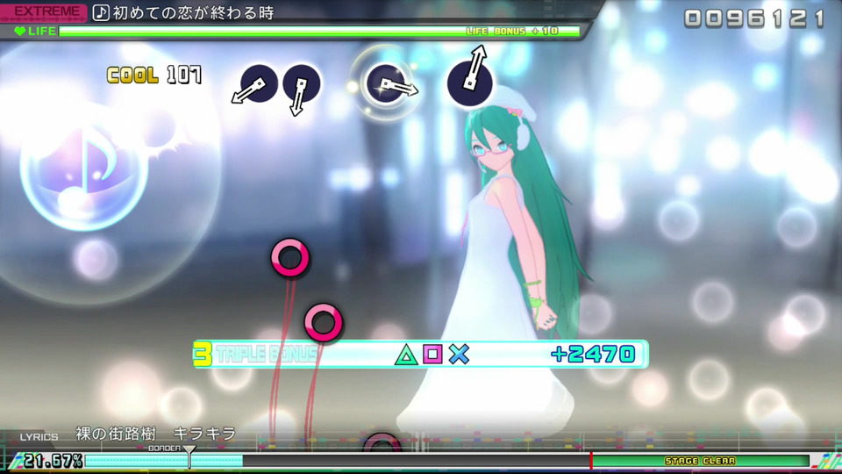The height and width of the screenshot is (474, 842).
Task: Click the green STAGE CLEAR zone
Action: click(x=701, y=461)
